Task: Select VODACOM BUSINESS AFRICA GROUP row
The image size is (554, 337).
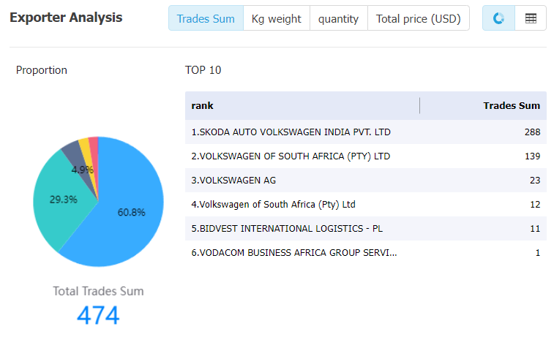Action: 366,253
